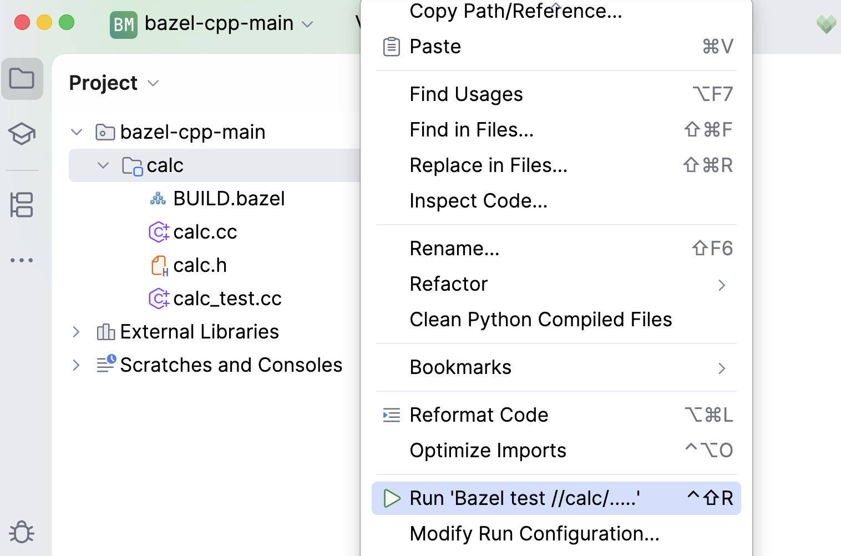Image resolution: width=841 pixels, height=556 pixels.
Task: Click the Reformat Code lines icon
Action: [x=392, y=415]
